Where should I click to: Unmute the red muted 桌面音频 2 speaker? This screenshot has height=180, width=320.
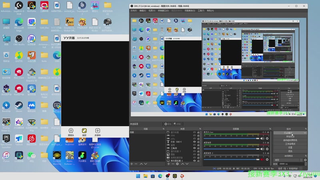262,159
